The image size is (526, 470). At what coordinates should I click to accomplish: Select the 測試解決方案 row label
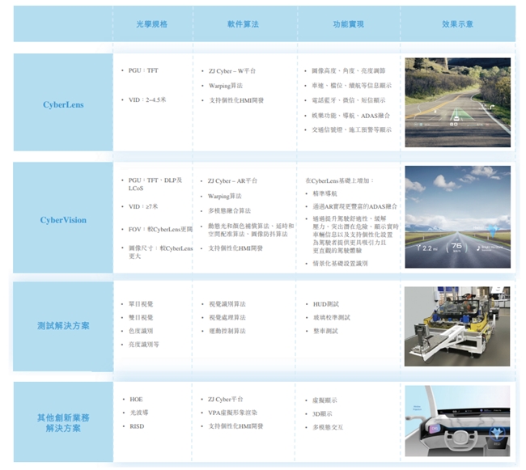[x=63, y=326]
